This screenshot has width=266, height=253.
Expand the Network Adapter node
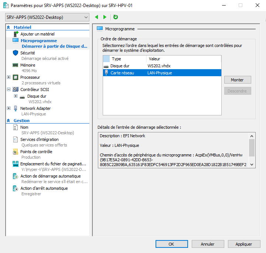pyautogui.click(x=8, y=108)
